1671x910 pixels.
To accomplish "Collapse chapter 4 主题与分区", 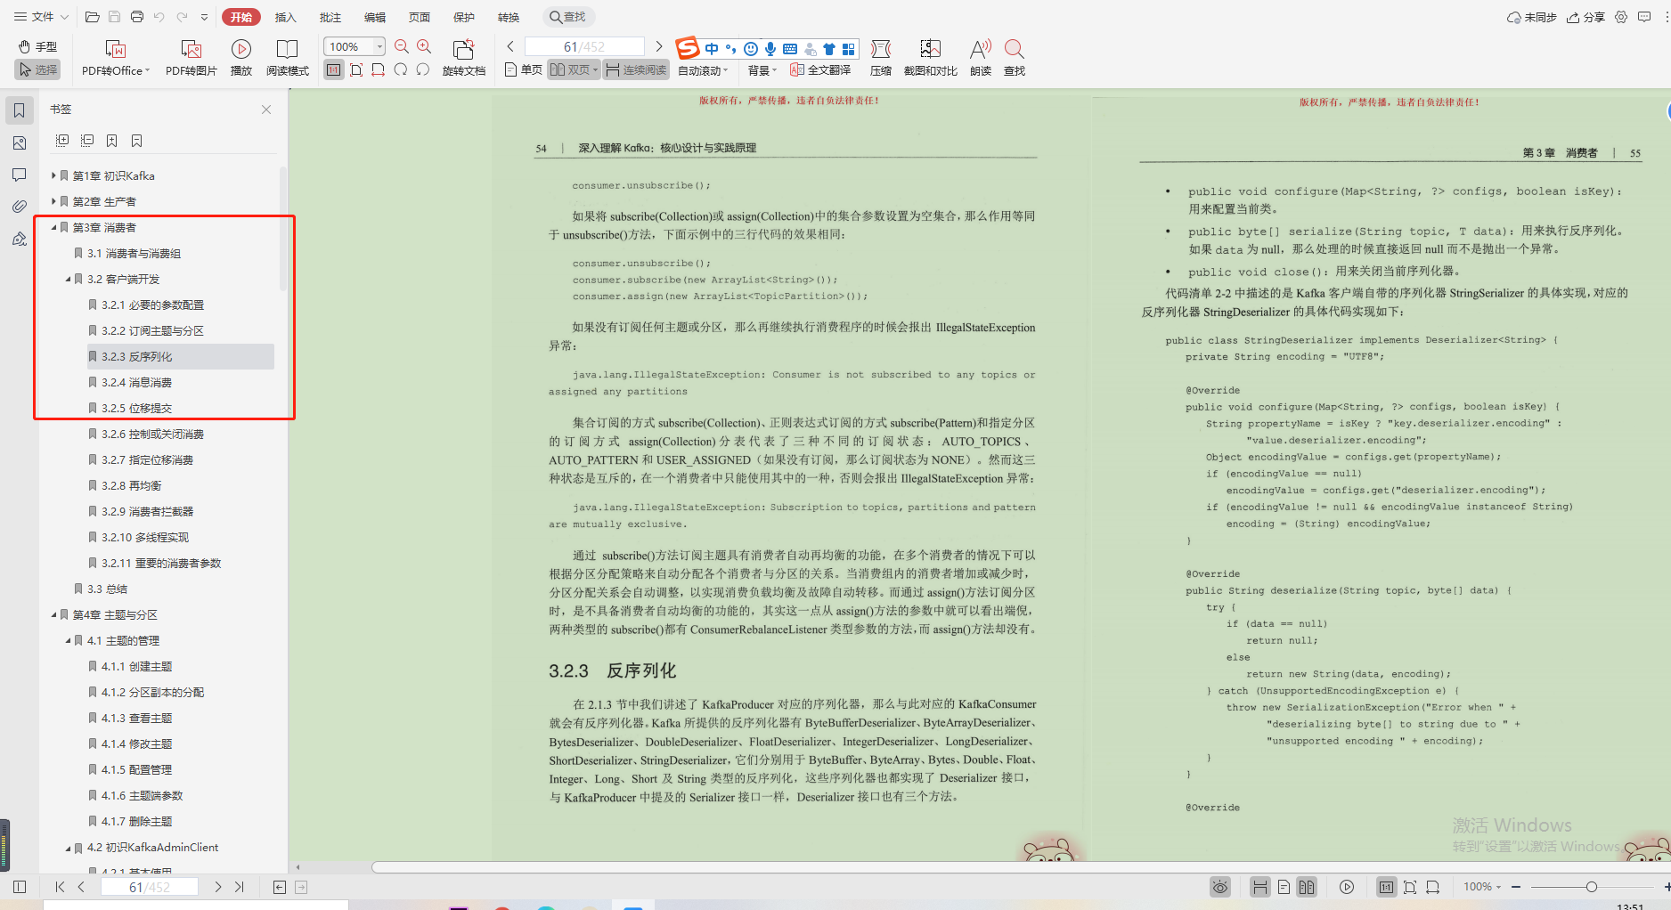I will pos(53,614).
